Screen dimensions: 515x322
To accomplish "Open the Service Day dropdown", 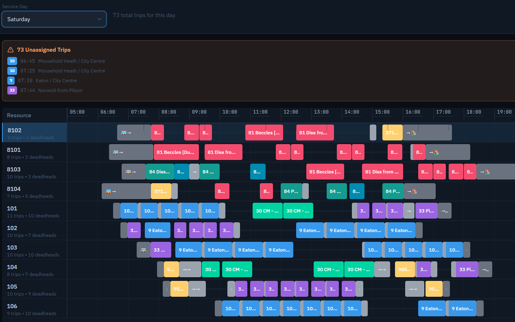I will tap(54, 19).
